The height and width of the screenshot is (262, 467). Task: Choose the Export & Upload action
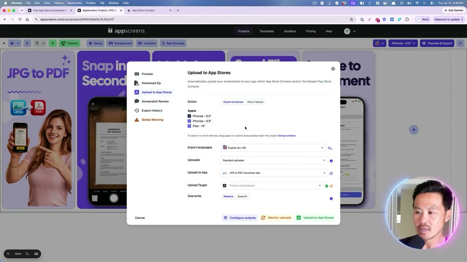point(233,102)
